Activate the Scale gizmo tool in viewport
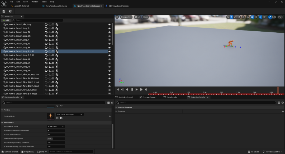Viewport: 285px width, 154px height. coord(239,17)
